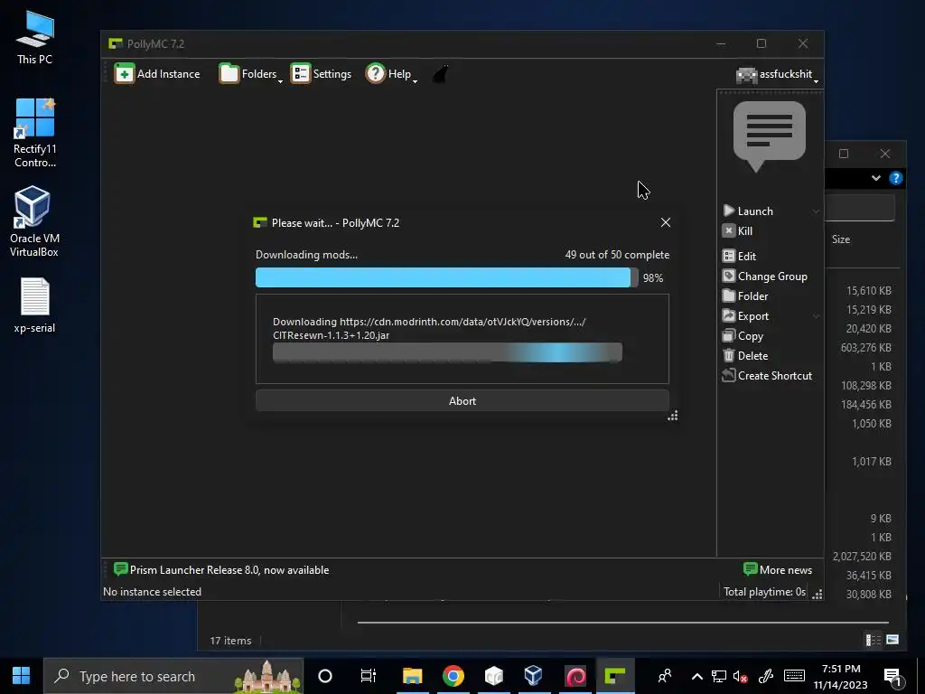Viewport: 925px width, 694px height.
Task: Abort the mod download
Action: click(x=462, y=400)
